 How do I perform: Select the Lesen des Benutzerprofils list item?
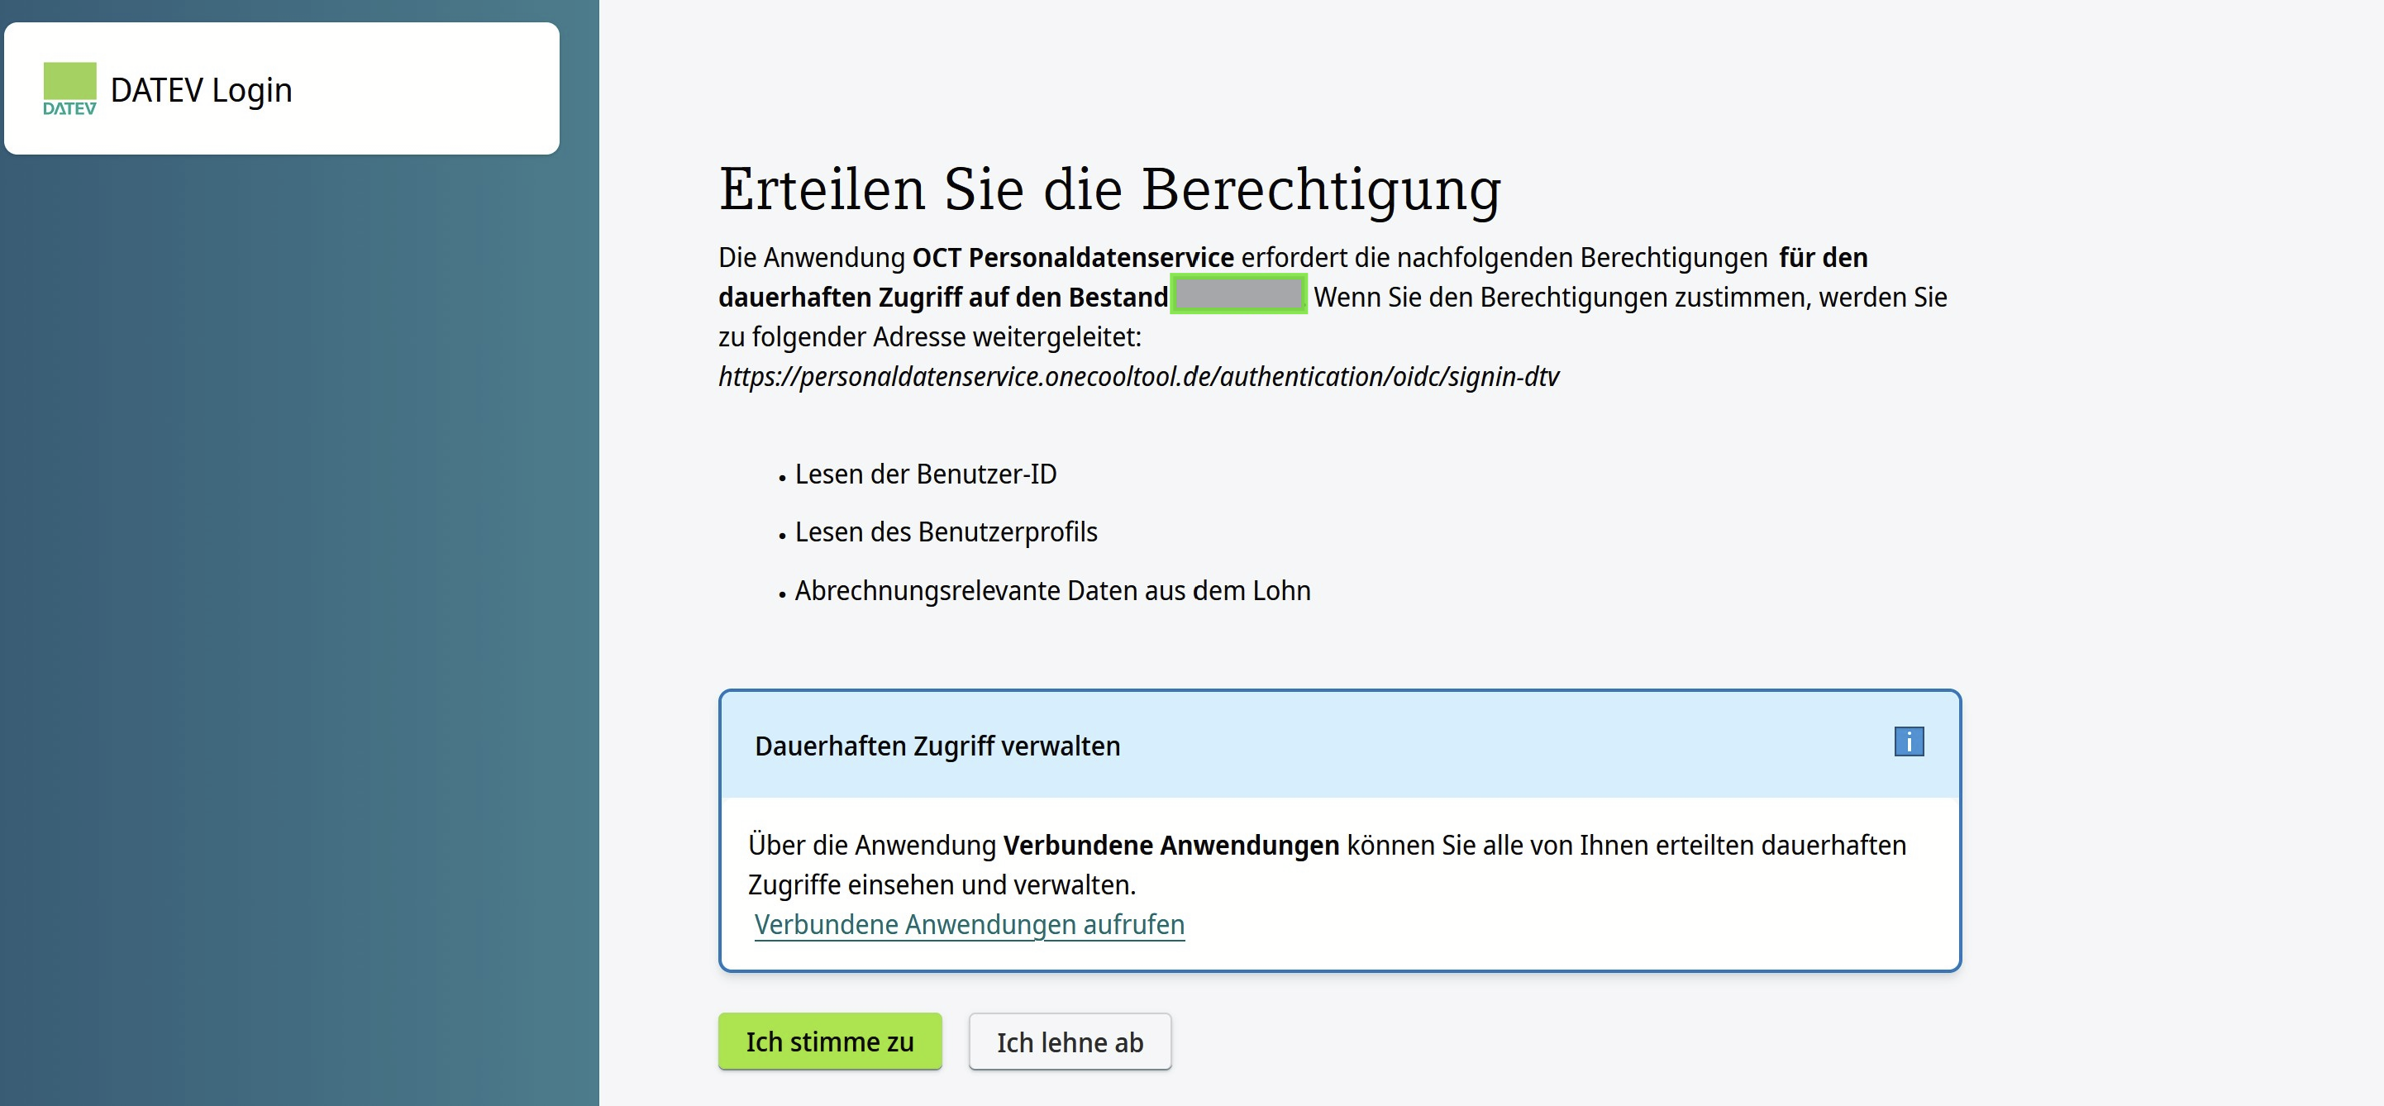click(x=946, y=532)
